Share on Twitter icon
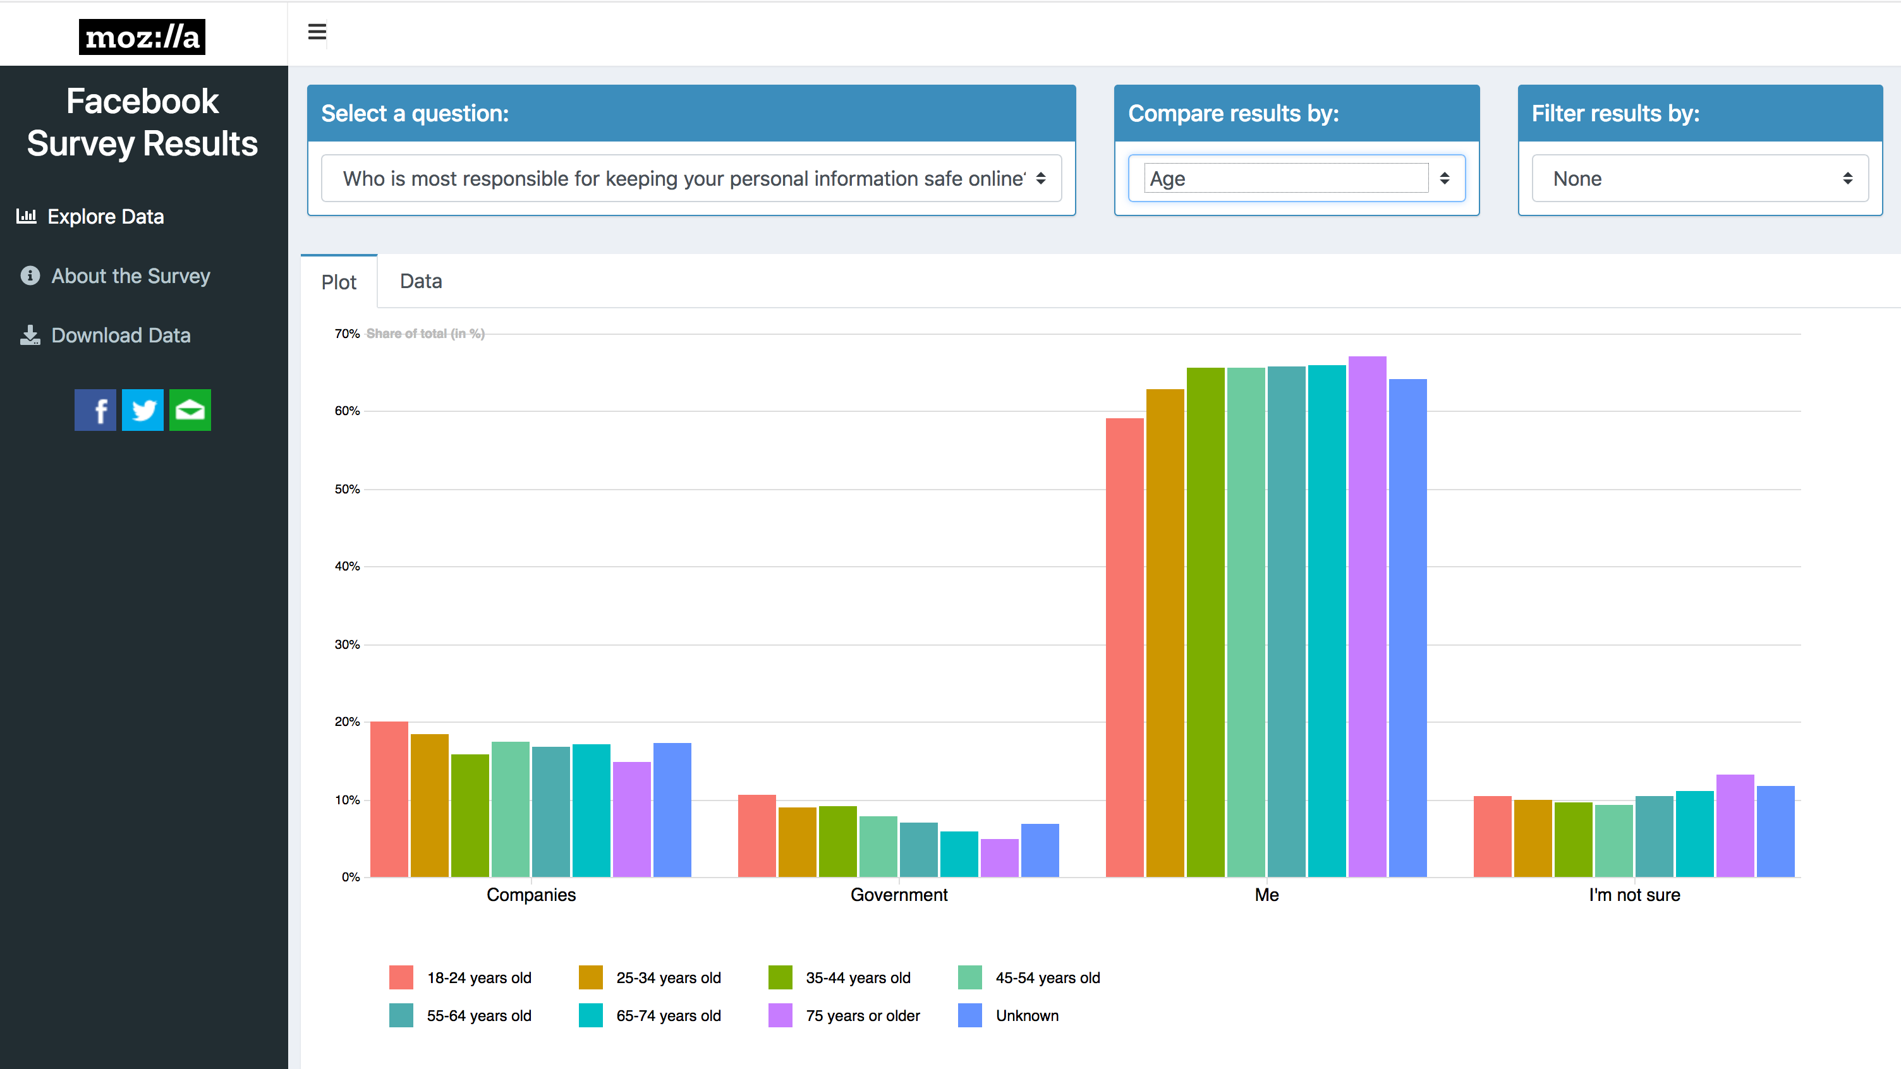1901x1069 pixels. click(142, 410)
